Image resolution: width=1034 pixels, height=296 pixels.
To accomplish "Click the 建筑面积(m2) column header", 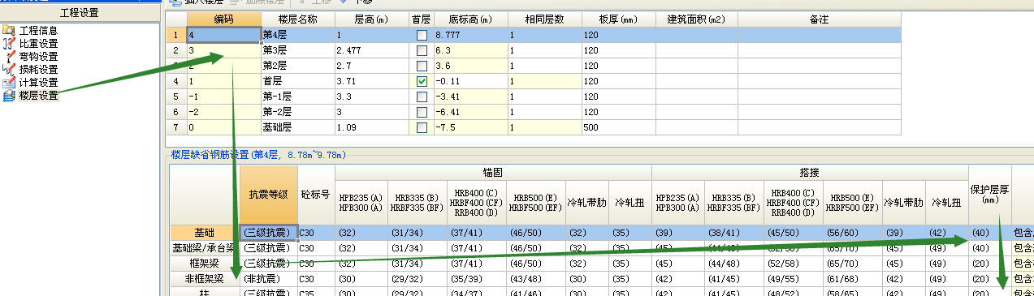I will pos(696,19).
